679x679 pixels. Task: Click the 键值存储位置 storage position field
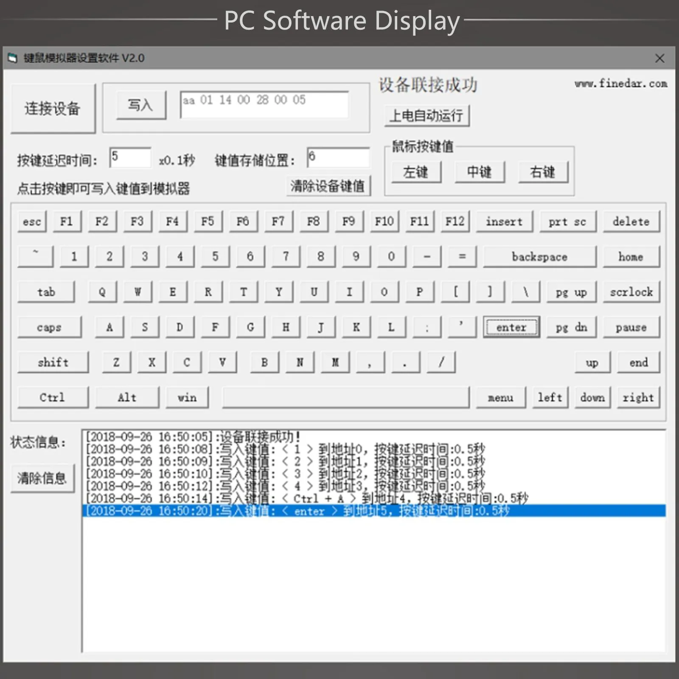tap(338, 157)
